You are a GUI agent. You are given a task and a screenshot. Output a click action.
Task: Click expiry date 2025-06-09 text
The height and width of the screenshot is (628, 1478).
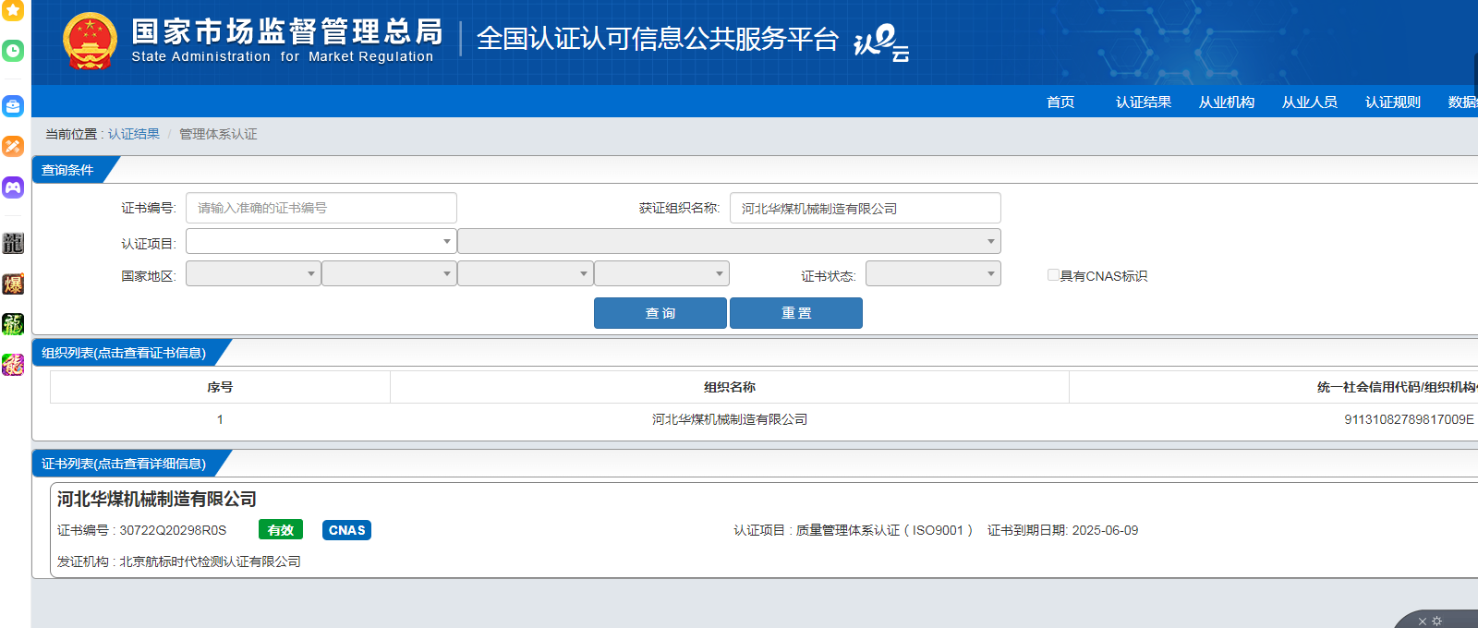point(1105,530)
